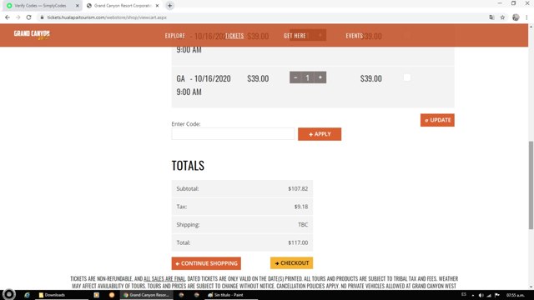Bookmark this page with the star

(502, 17)
